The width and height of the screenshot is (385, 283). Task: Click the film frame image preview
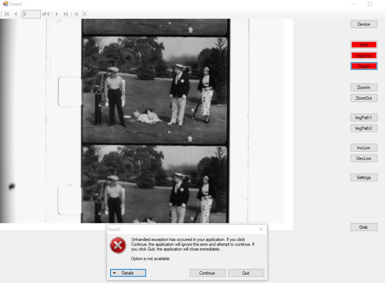147,121
